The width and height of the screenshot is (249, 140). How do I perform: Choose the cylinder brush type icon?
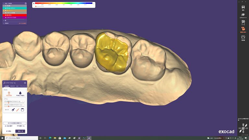(23, 110)
